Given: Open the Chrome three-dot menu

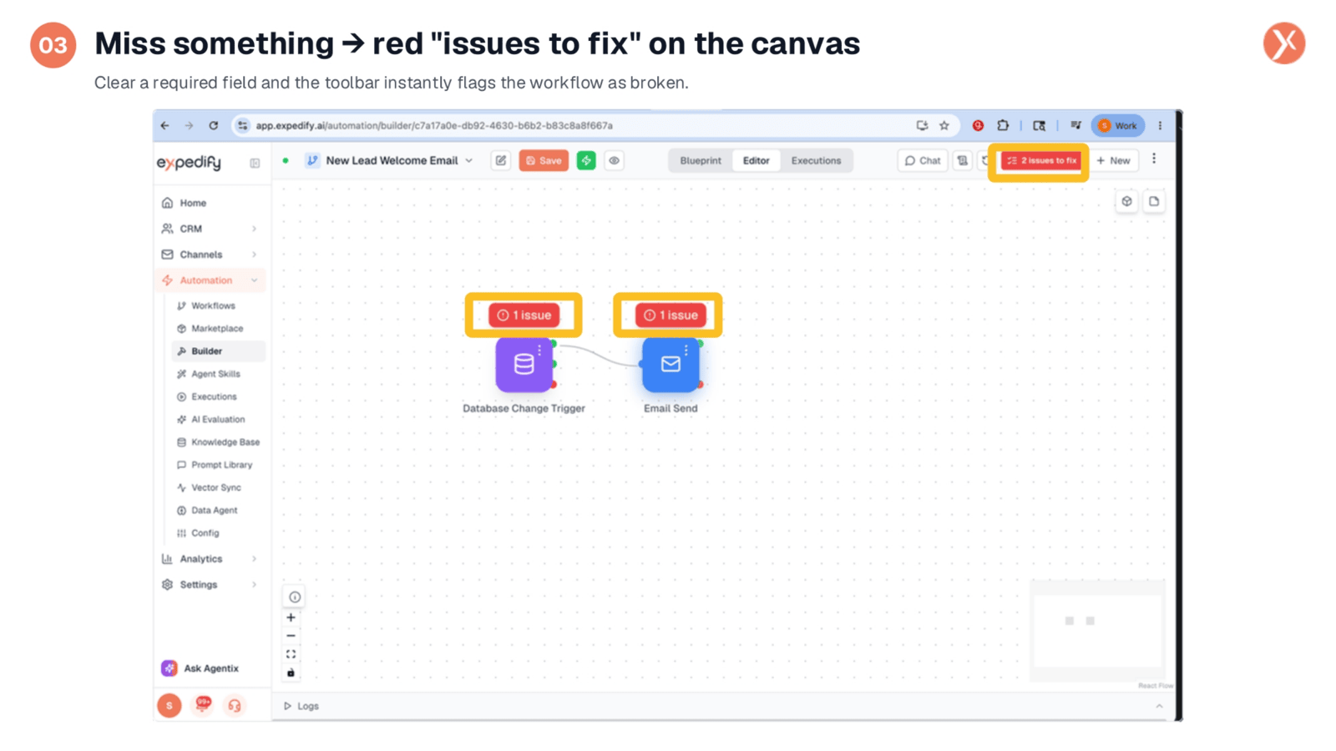Looking at the screenshot, I should 1160,126.
